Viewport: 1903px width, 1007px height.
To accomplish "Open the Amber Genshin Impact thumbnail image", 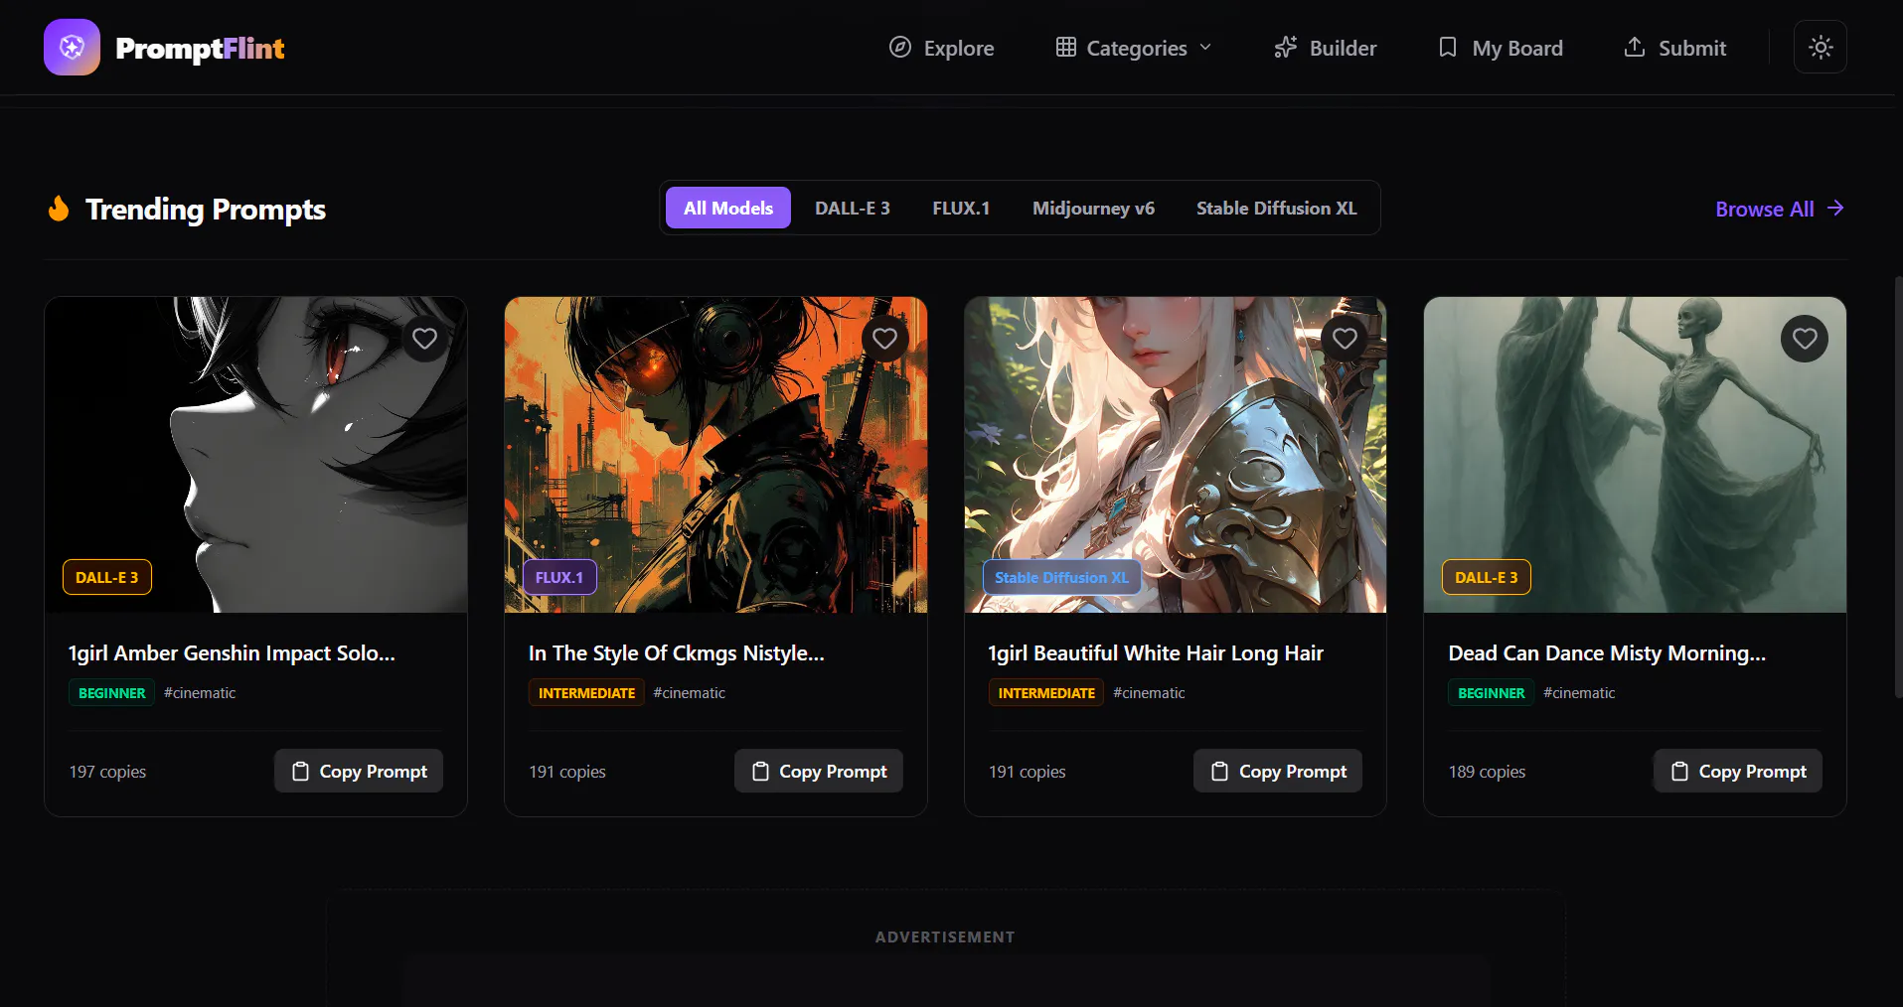I will [255, 455].
